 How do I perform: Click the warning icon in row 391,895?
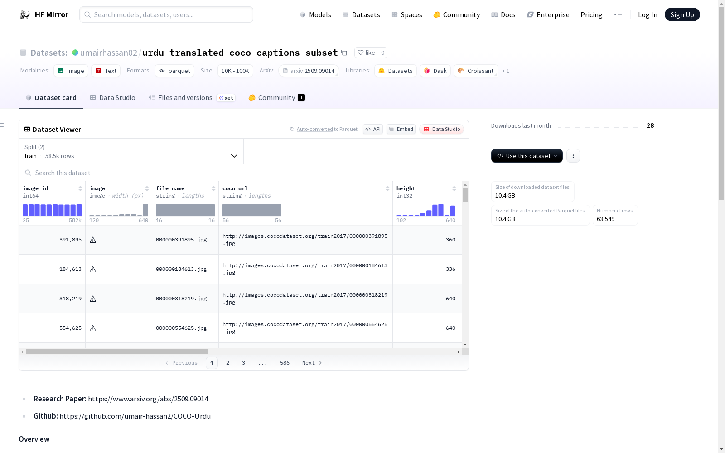pos(93,240)
